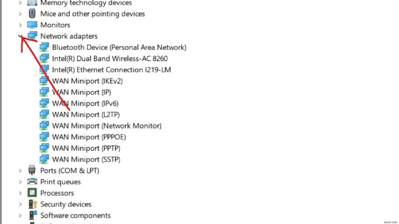This screenshot has width=399, height=224.
Task: Select Mice and other pointing devices
Action: pyautogui.click(x=92, y=14)
